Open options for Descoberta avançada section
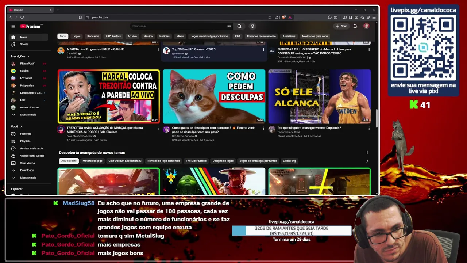This screenshot has width=467, height=263. tap(367, 153)
